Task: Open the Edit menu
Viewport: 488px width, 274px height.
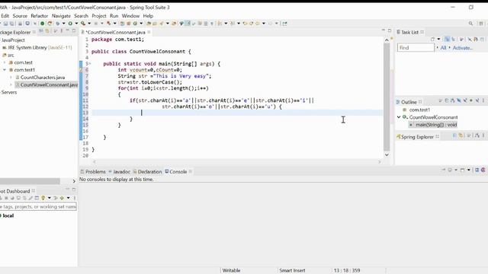Action: point(5,16)
